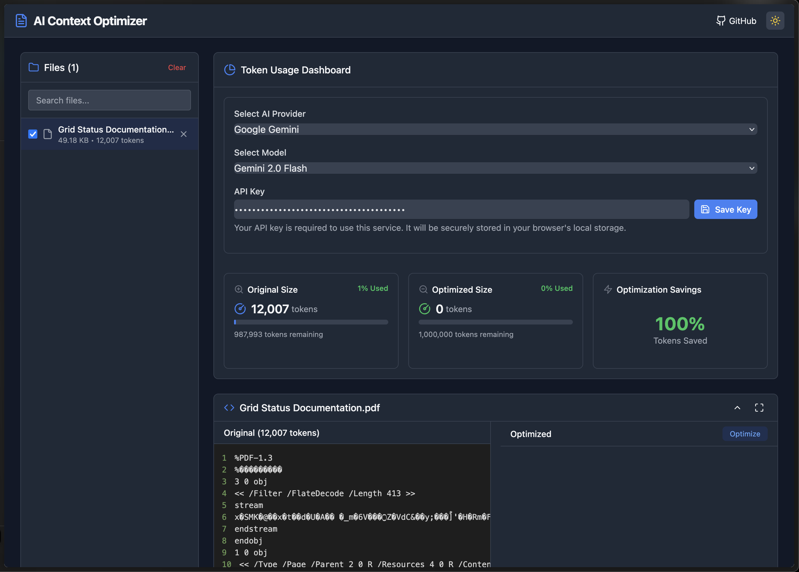Expand the file preview to fullscreen

click(759, 408)
